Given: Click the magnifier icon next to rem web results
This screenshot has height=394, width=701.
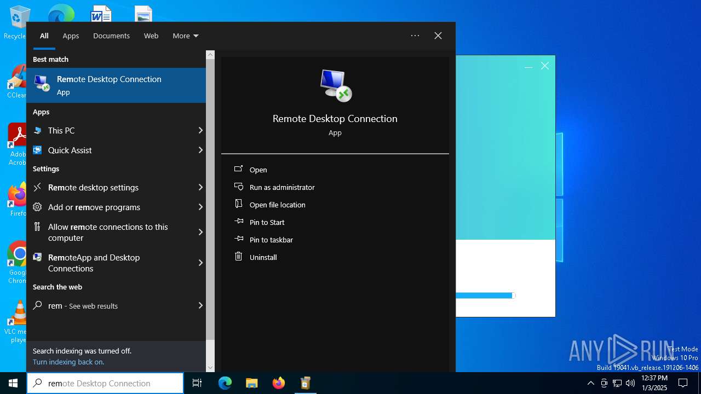Looking at the screenshot, I should [x=37, y=305].
